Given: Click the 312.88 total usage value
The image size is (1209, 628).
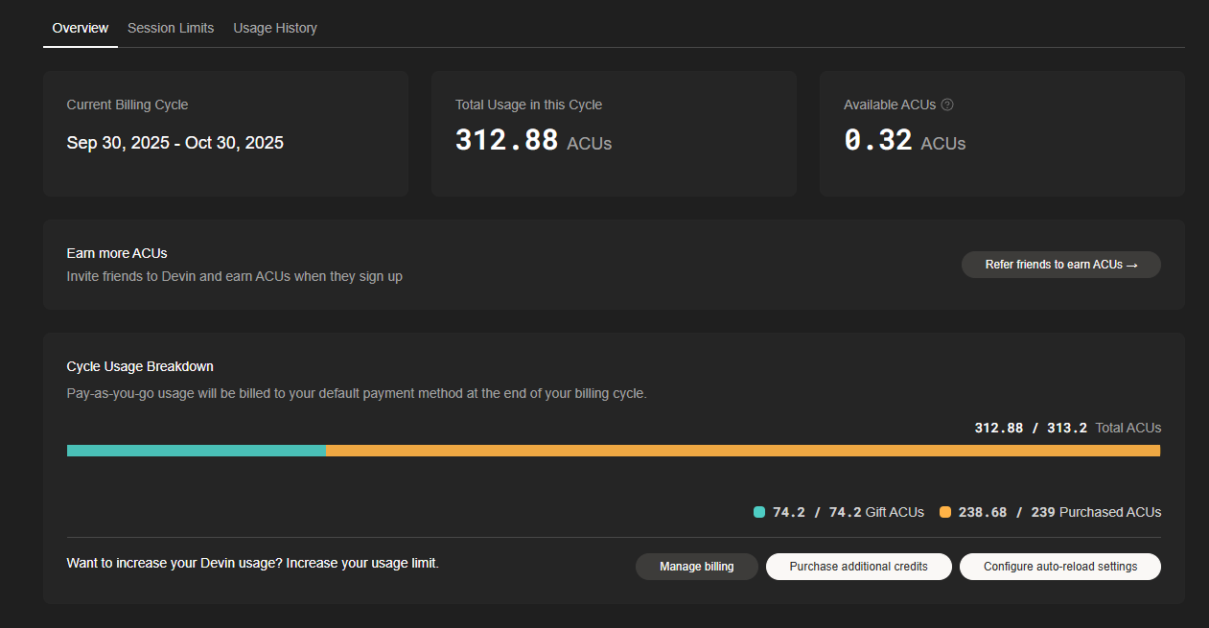Looking at the screenshot, I should click(x=506, y=141).
